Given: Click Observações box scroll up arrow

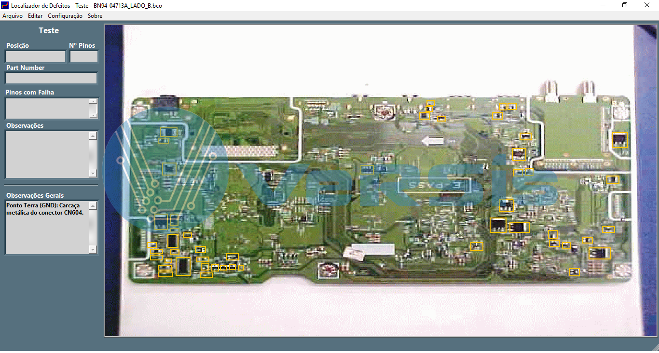Looking at the screenshot, I should tap(93, 136).
